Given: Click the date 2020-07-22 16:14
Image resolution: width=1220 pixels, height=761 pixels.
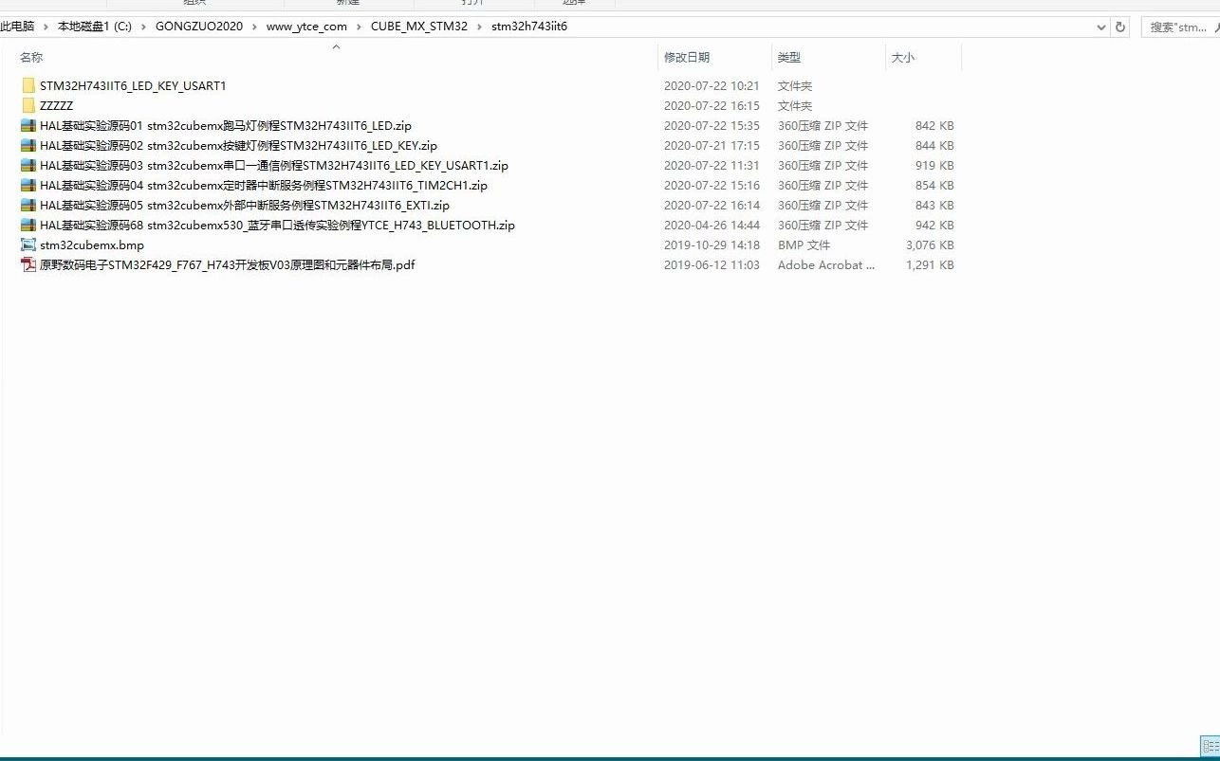Looking at the screenshot, I should [712, 206].
